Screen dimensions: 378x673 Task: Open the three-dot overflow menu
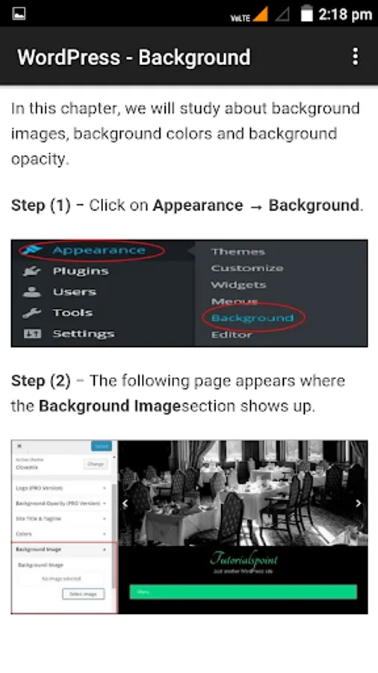coord(356,57)
